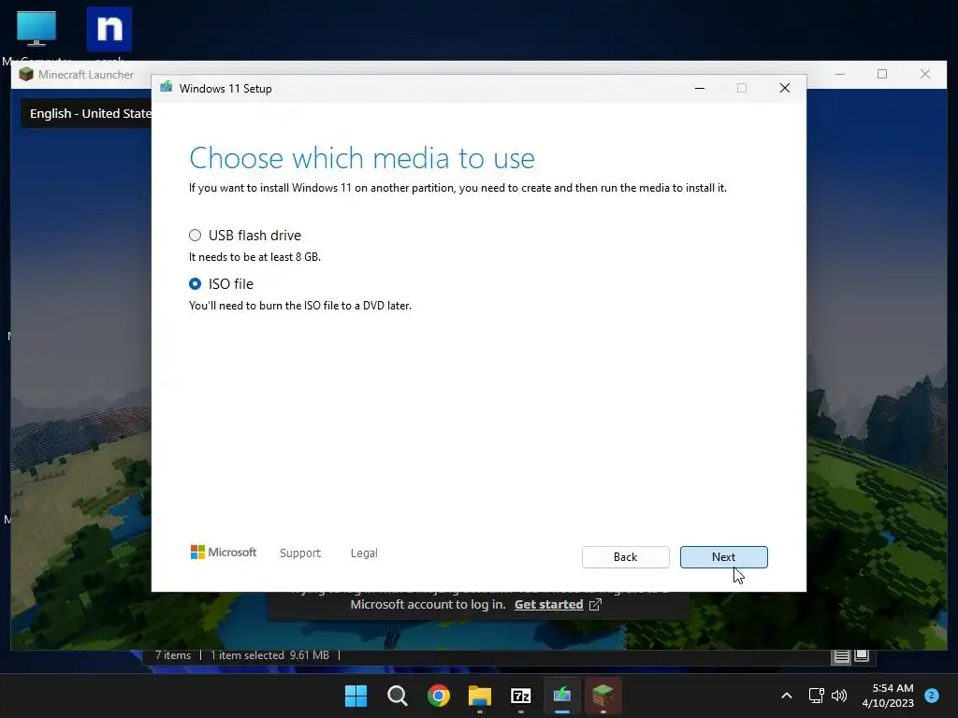Select the ISO file radio button

click(x=195, y=284)
